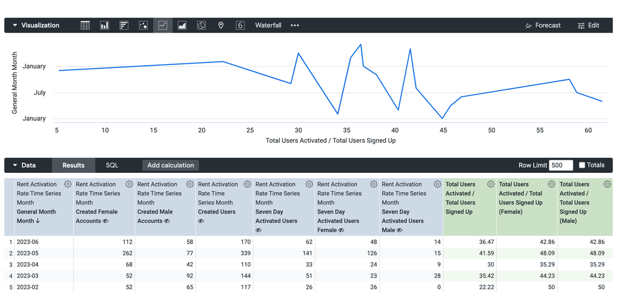The height and width of the screenshot is (294, 623).
Task: Select the 2023-04 row cell
Action: [44, 264]
